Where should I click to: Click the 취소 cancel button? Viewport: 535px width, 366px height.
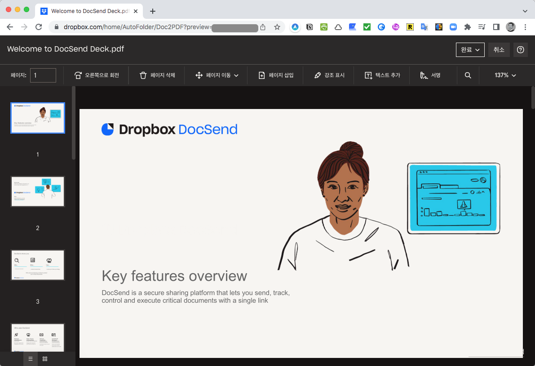coord(499,50)
